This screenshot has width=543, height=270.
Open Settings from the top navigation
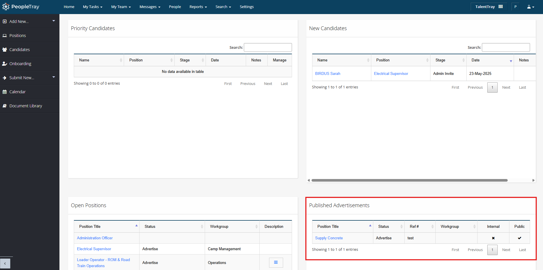(247, 7)
